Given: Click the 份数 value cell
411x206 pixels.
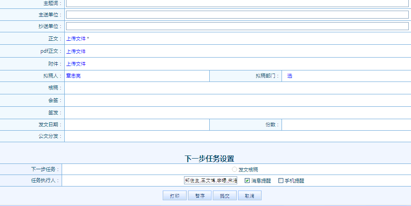Looking at the screenshot, I should 346,125.
